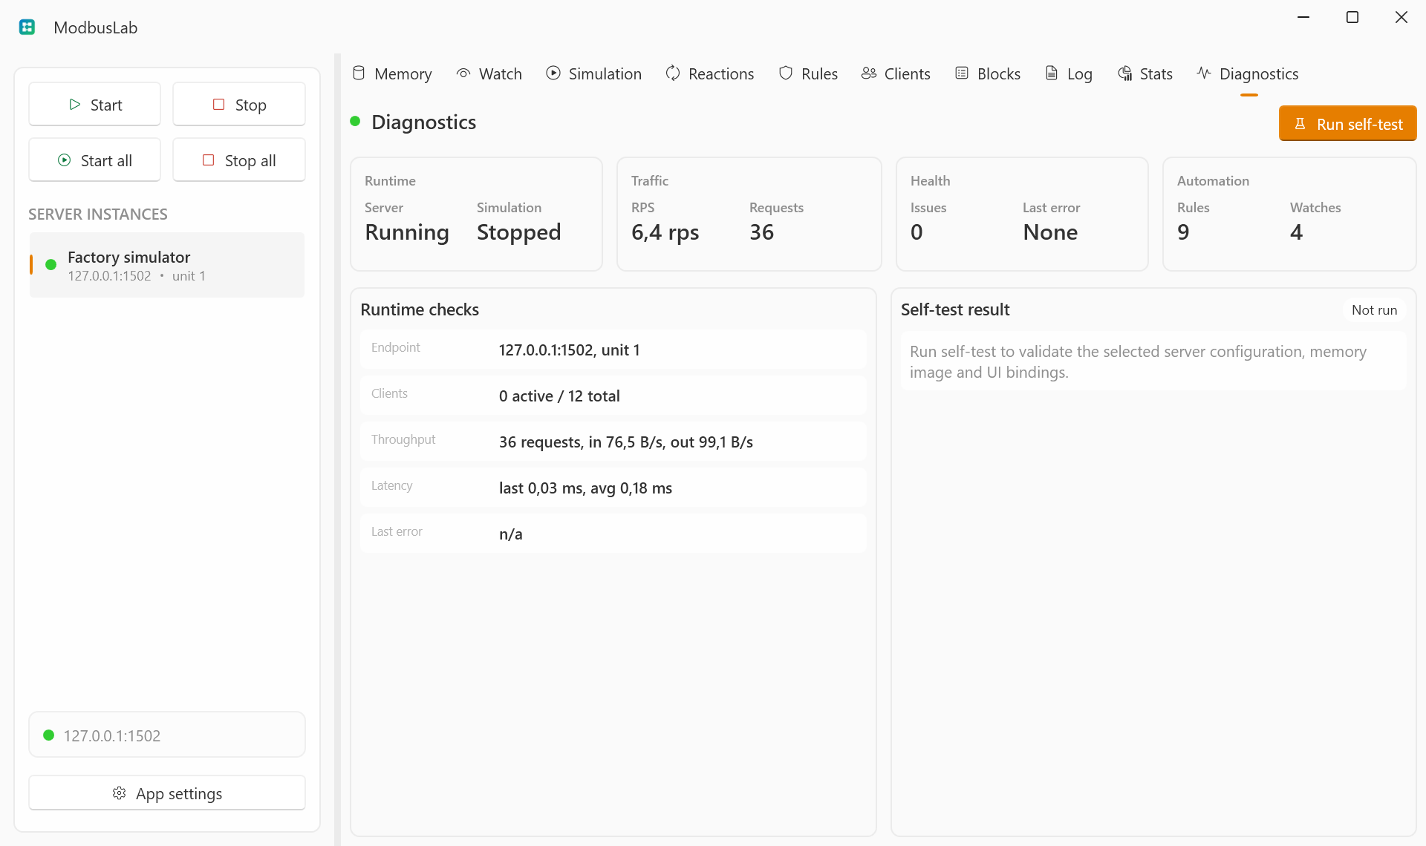Image resolution: width=1426 pixels, height=846 pixels.
Task: Open the Watch tab
Action: (x=489, y=73)
